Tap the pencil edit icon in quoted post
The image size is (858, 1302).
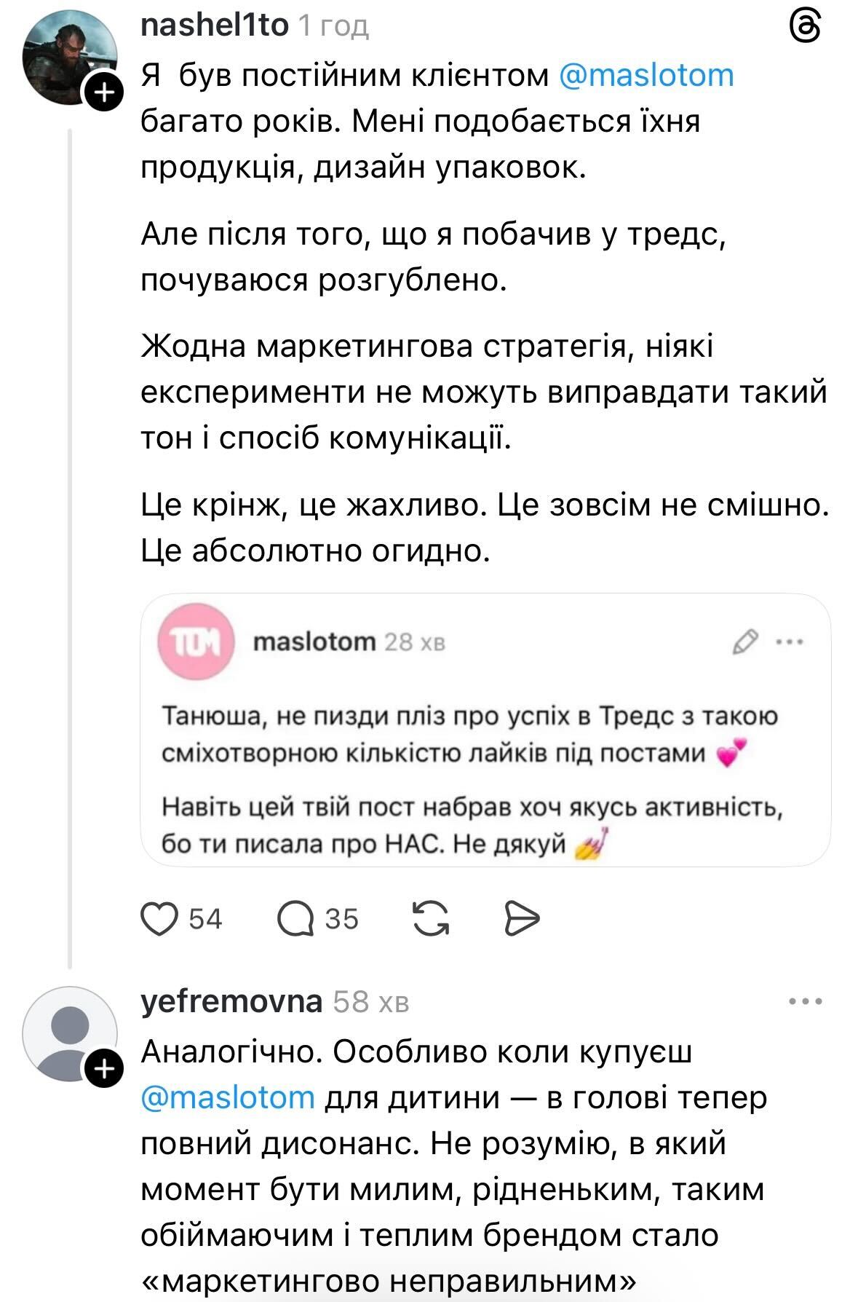click(744, 642)
